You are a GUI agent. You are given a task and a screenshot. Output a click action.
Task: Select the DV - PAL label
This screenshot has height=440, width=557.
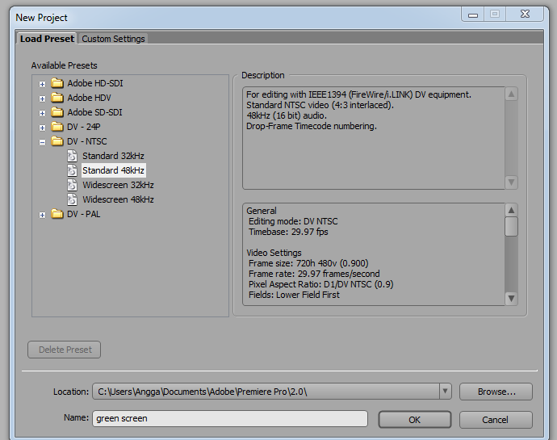[83, 214]
